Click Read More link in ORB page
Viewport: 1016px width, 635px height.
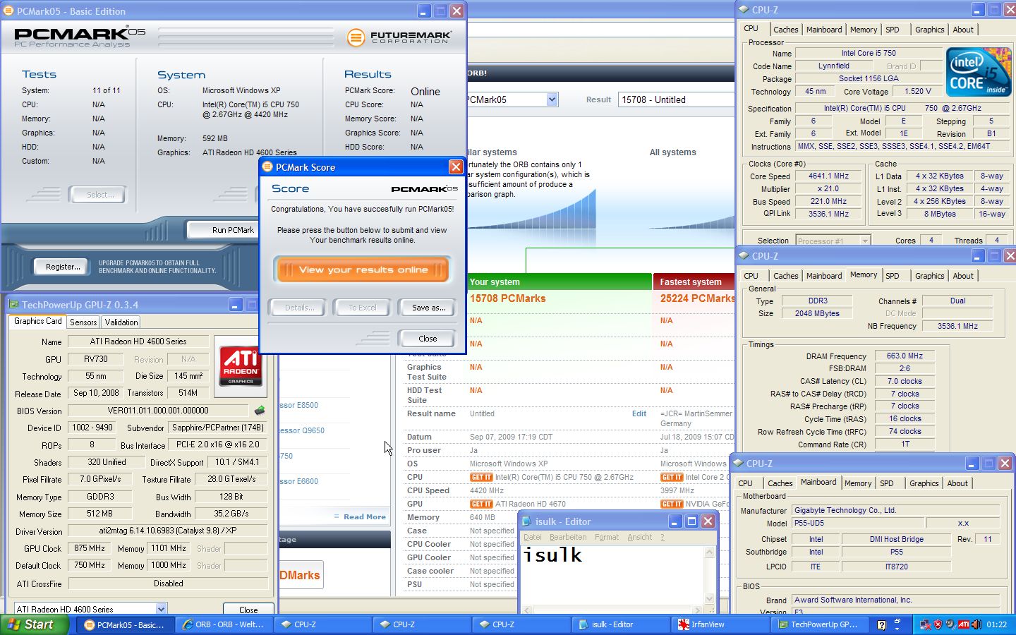click(x=364, y=516)
